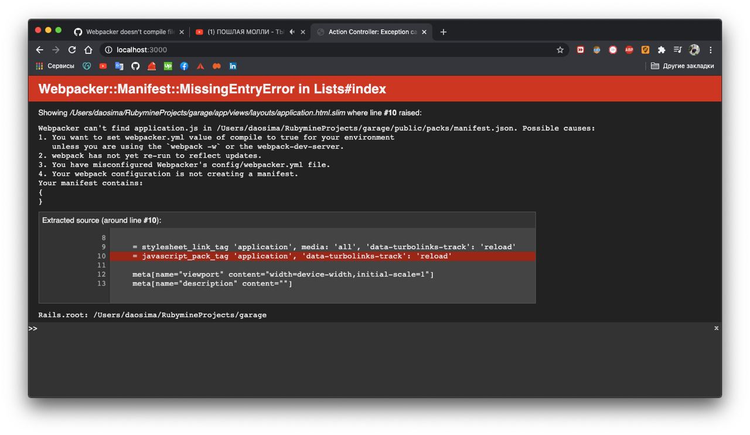This screenshot has width=750, height=435.
Task: Open the Upwork bookmark
Action: (168, 66)
